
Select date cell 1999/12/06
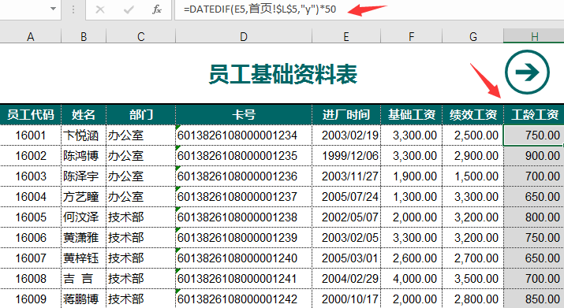346,156
